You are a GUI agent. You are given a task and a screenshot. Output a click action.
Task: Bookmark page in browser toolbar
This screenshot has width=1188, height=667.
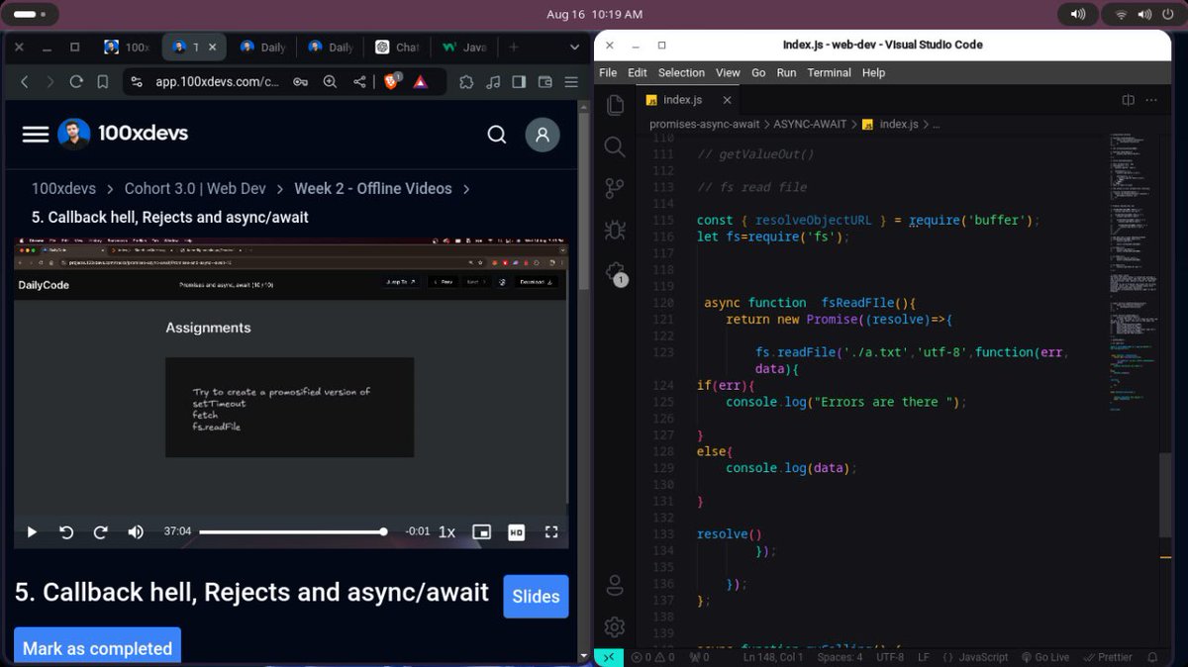pos(102,82)
